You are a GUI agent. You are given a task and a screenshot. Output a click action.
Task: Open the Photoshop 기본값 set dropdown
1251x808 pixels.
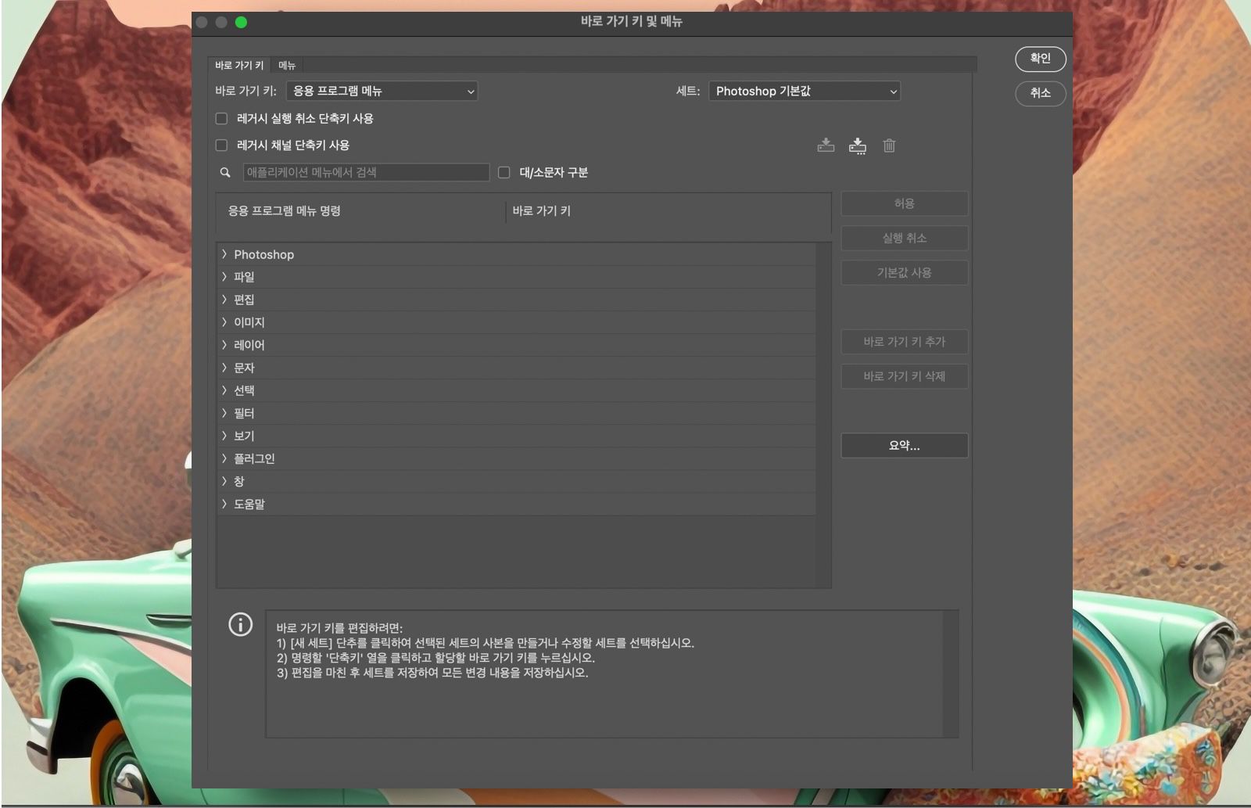click(804, 92)
